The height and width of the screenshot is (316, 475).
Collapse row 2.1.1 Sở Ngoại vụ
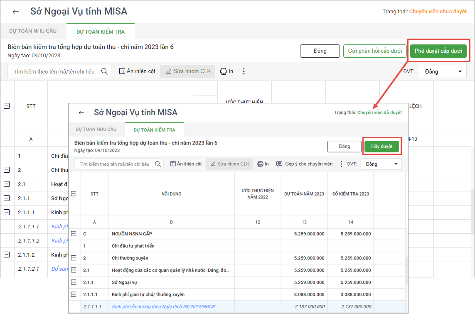(74, 282)
